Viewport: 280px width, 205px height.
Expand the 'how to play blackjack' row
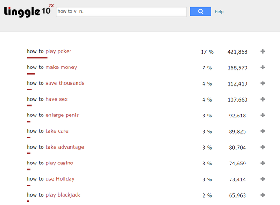pyautogui.click(x=263, y=195)
